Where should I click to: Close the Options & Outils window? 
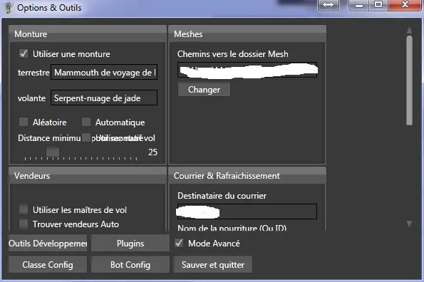pos(405,5)
